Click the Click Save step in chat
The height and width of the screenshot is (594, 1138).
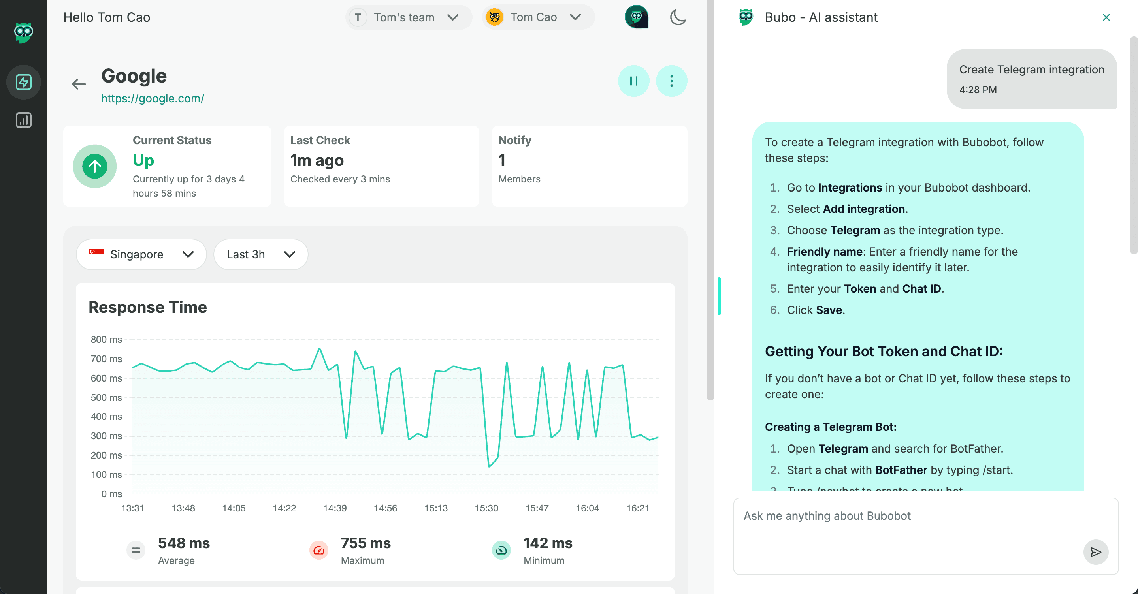(x=816, y=310)
